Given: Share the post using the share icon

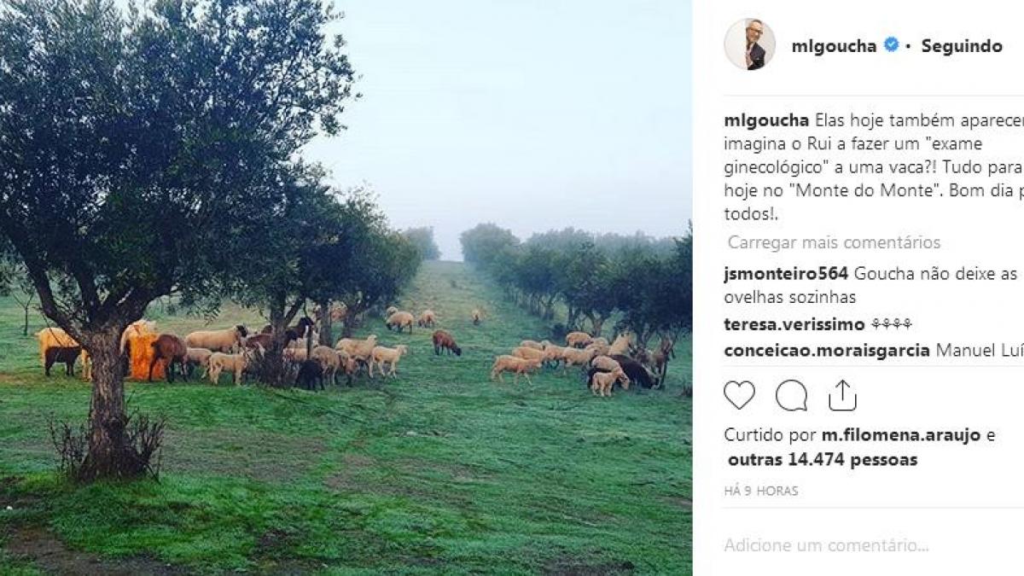Looking at the screenshot, I should coord(842,395).
